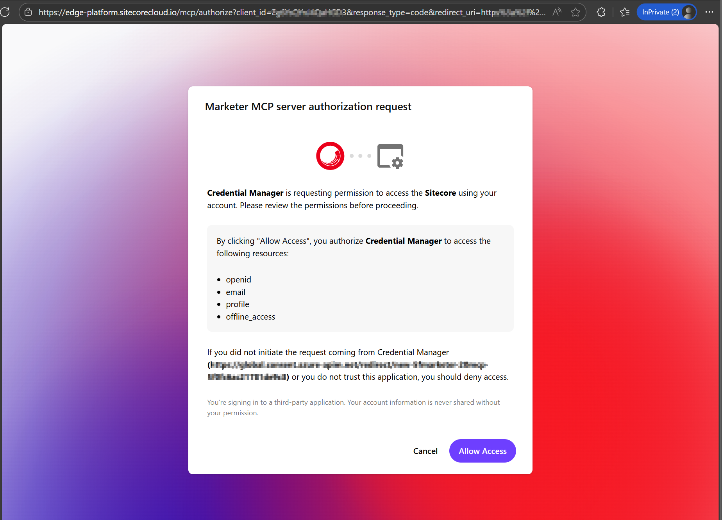Click the Allow Access button

point(482,451)
